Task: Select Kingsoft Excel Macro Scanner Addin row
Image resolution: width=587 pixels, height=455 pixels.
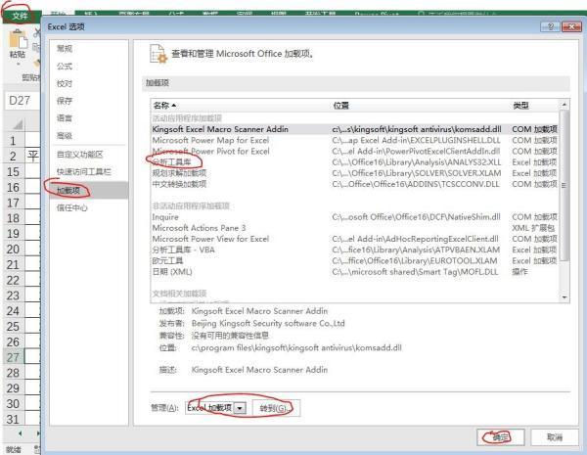Action: [x=354, y=129]
